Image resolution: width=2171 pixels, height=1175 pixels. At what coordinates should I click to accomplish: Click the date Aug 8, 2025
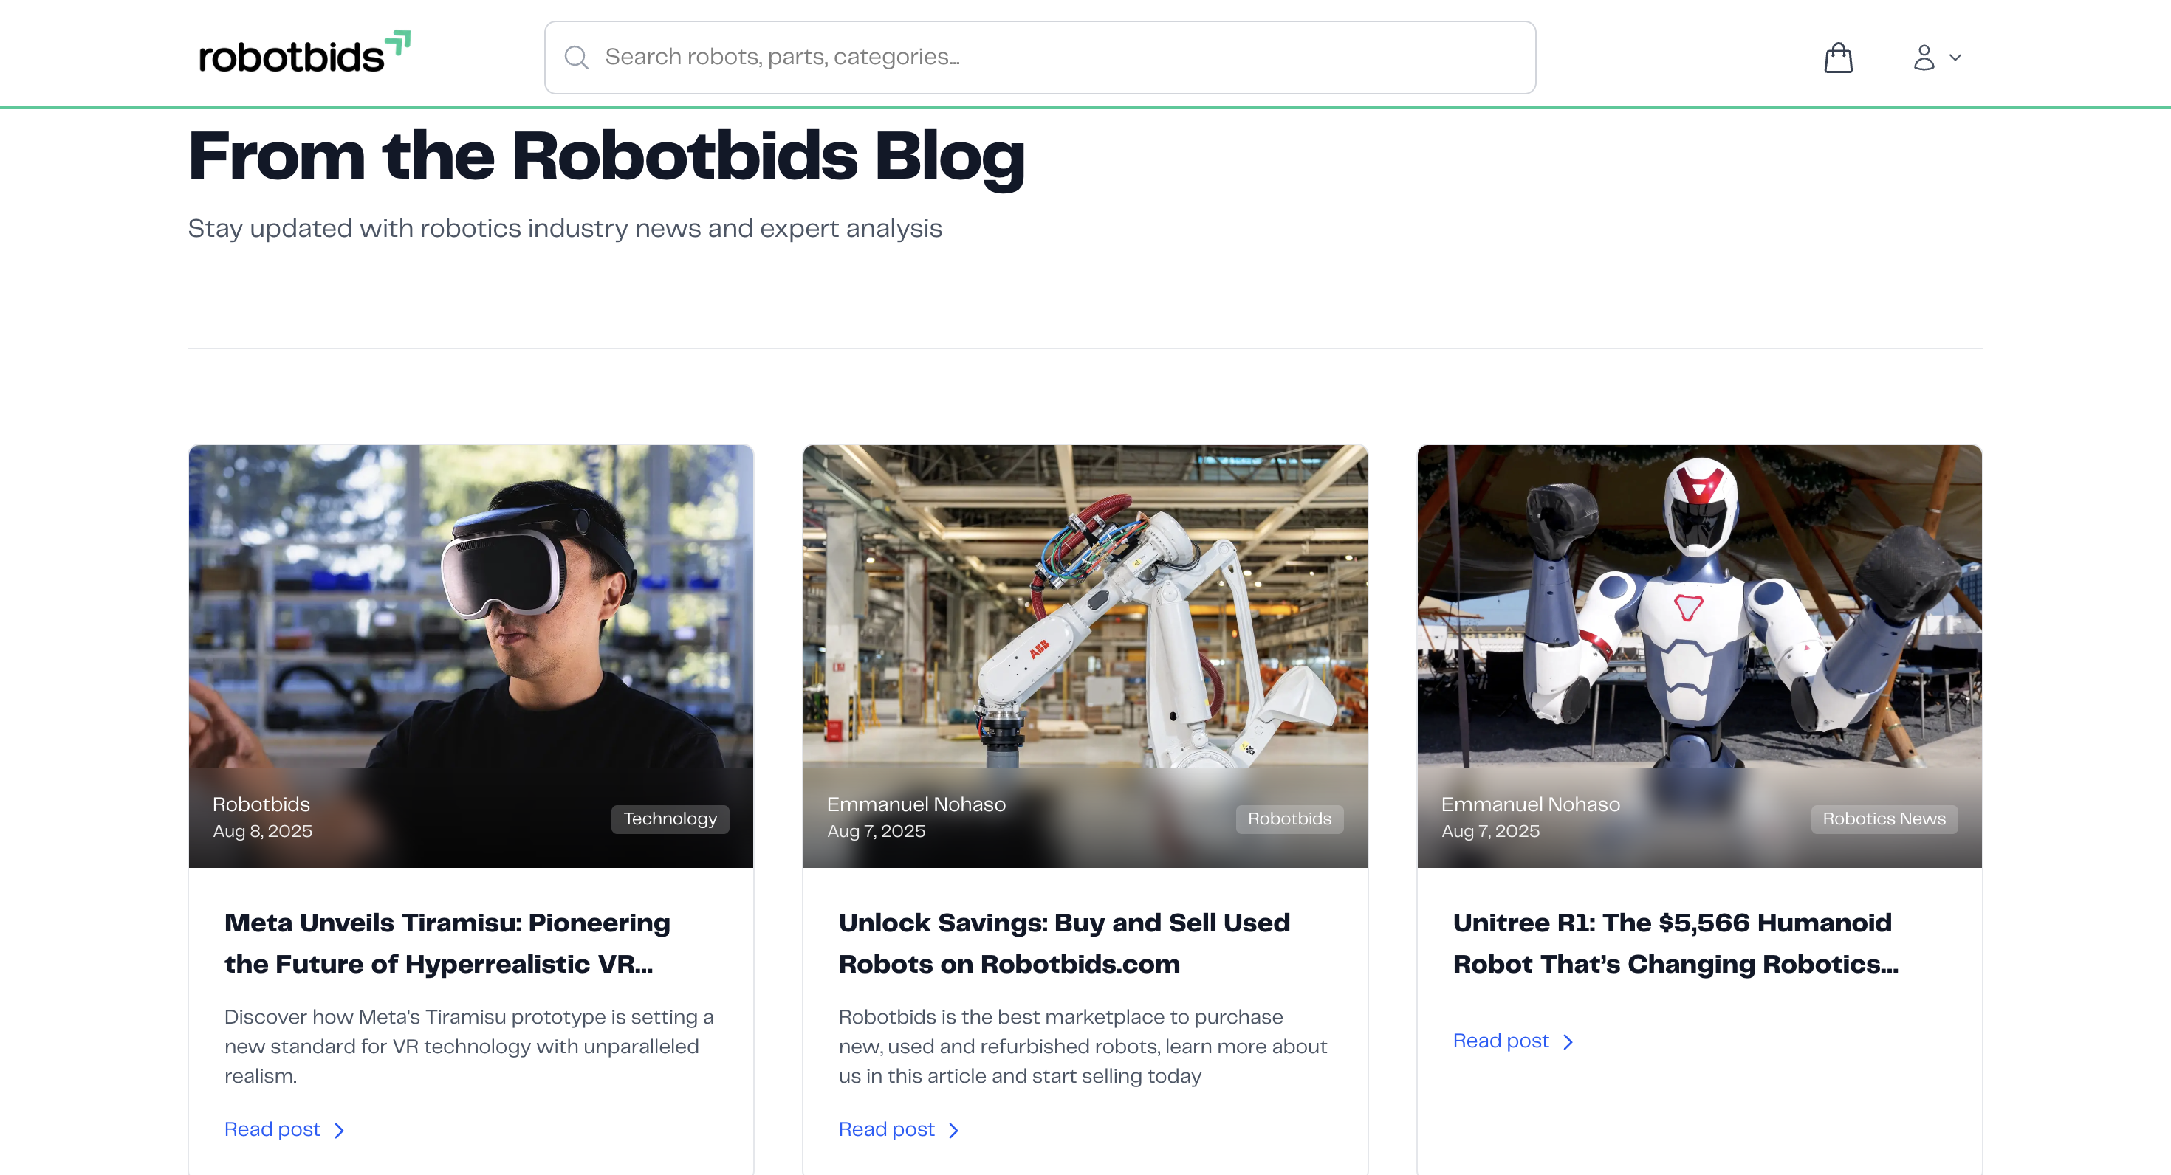(x=262, y=831)
